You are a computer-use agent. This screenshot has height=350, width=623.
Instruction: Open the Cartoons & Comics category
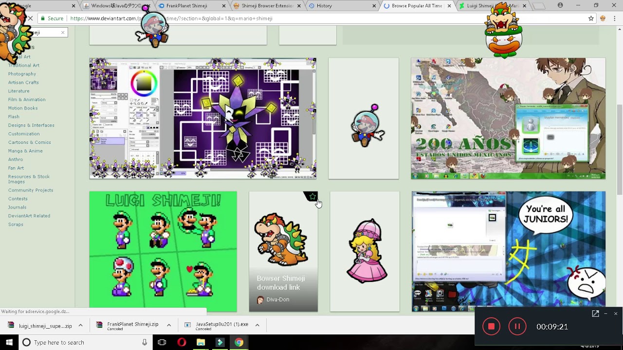(29, 142)
